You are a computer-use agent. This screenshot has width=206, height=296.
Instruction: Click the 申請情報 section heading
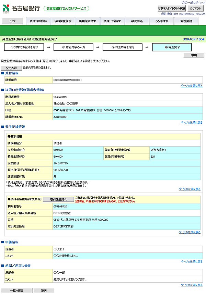pos(12,242)
